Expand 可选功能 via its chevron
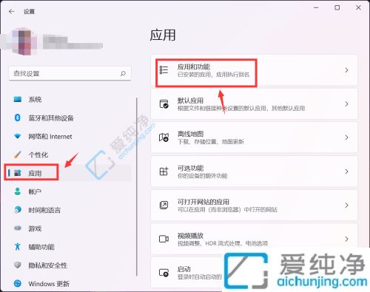Screen dimensions: 370x292 tap(346, 172)
